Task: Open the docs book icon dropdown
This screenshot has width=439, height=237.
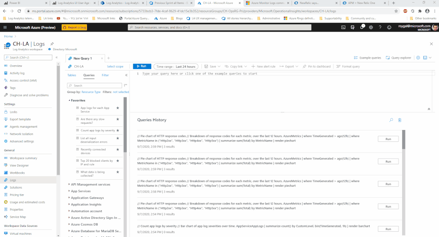Action: [x=427, y=58]
